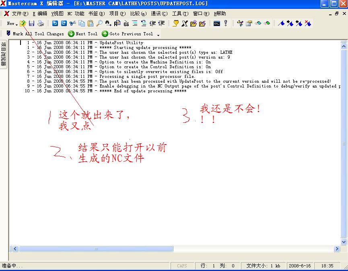348x271 pixels.
Task: Open the 项目浏览器 side tab
Action: pyautogui.click(x=4, y=54)
